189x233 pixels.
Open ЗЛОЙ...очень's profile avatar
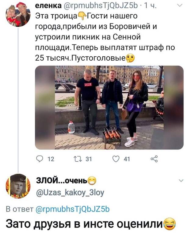(x=18, y=186)
